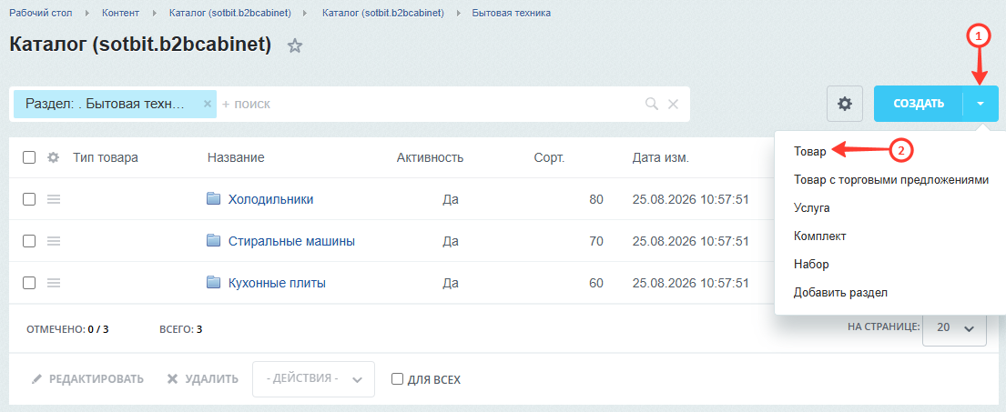Open the Холодильники section link

point(270,199)
